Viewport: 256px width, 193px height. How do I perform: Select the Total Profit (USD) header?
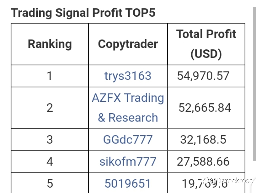tap(206, 44)
